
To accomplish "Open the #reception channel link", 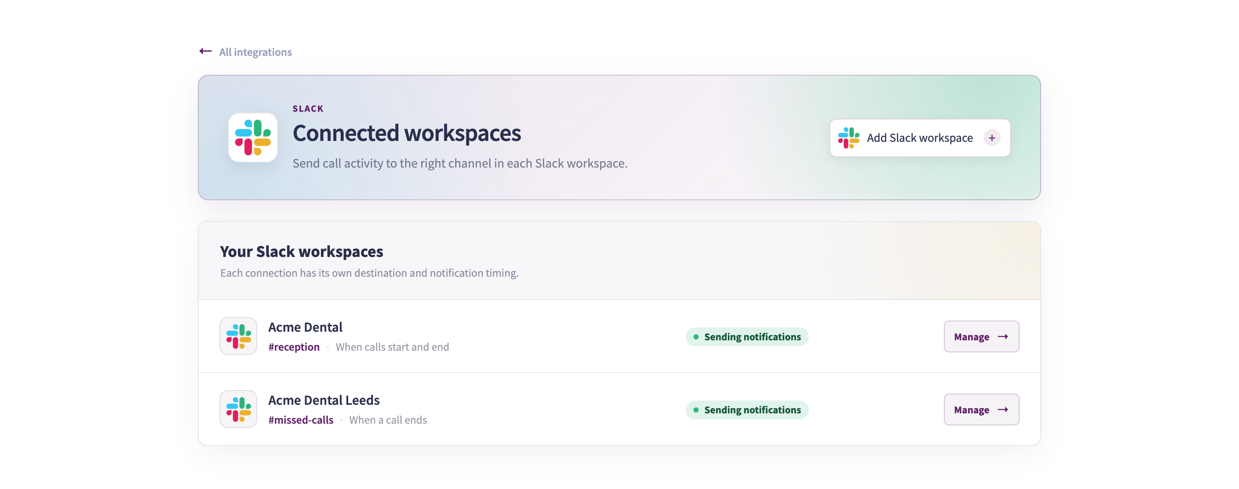I will click(x=294, y=347).
